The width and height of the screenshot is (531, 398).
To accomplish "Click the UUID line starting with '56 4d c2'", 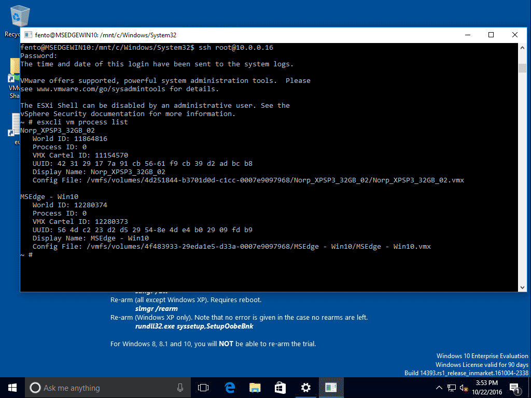I will 143,230.
